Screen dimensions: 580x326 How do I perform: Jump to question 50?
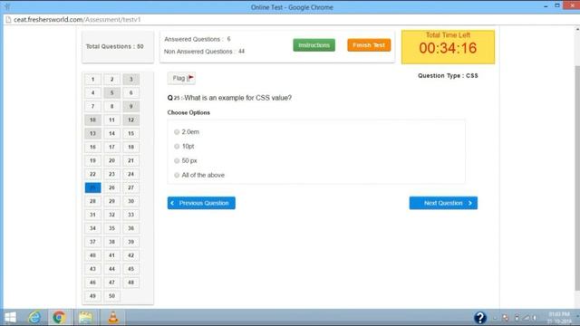[111, 296]
